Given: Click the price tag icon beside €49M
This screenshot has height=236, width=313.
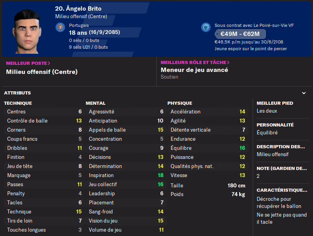Looking at the screenshot, I should click(218, 34).
